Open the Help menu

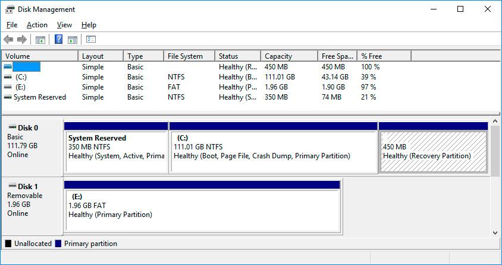(x=89, y=25)
